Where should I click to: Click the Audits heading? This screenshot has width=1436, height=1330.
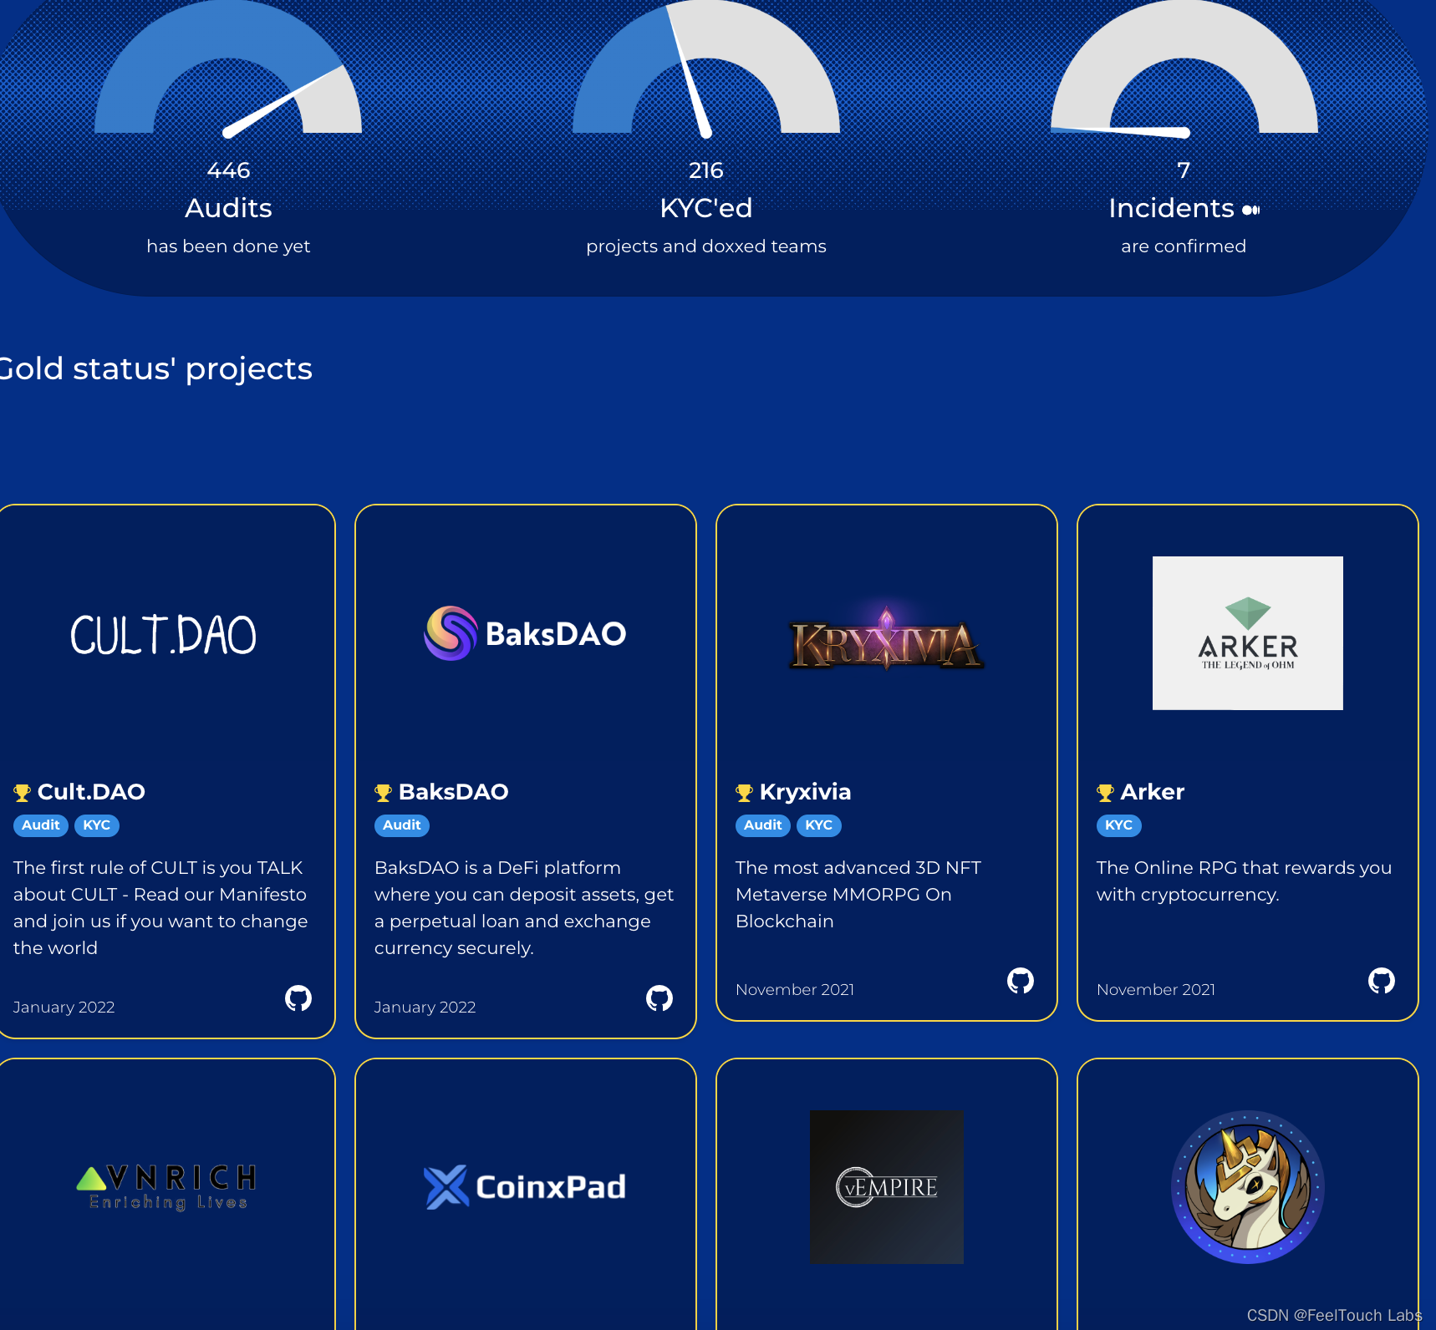228,208
